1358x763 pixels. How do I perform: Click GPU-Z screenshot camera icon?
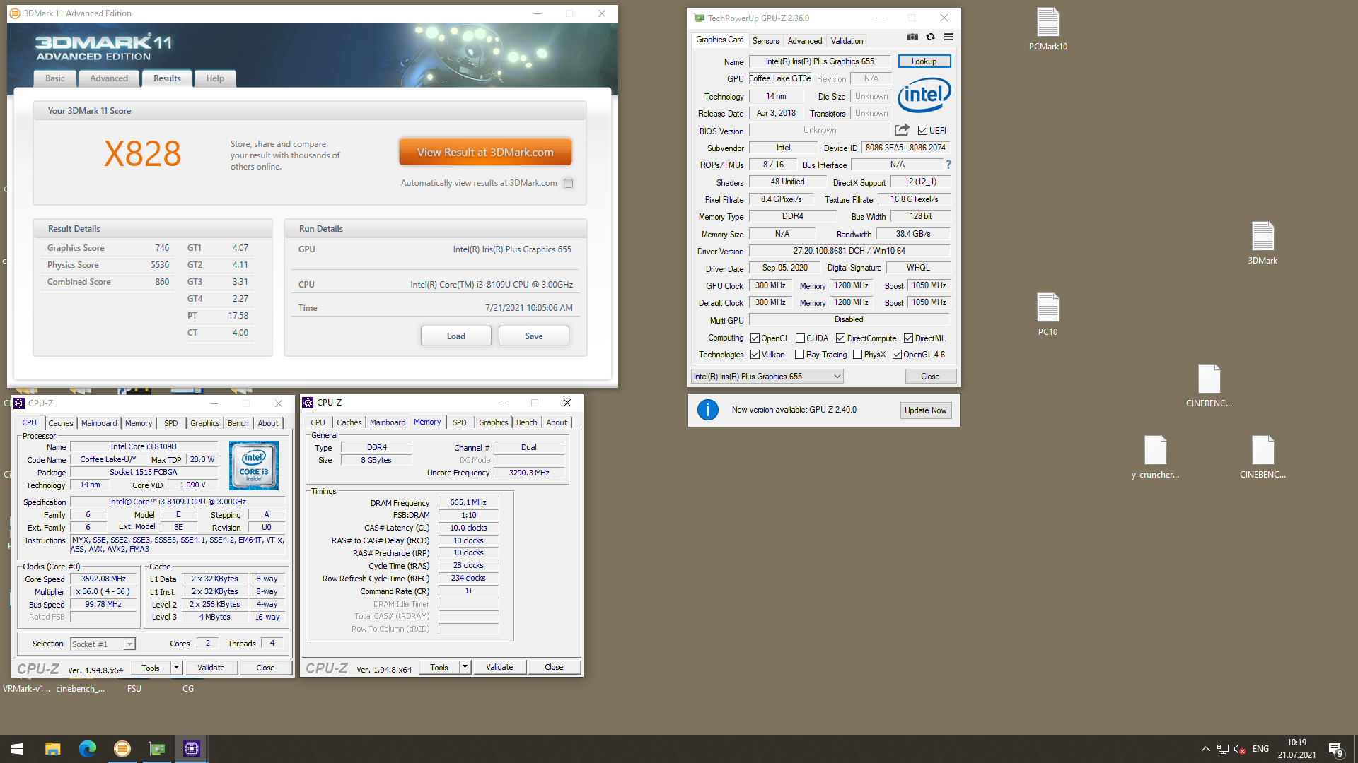pos(912,37)
